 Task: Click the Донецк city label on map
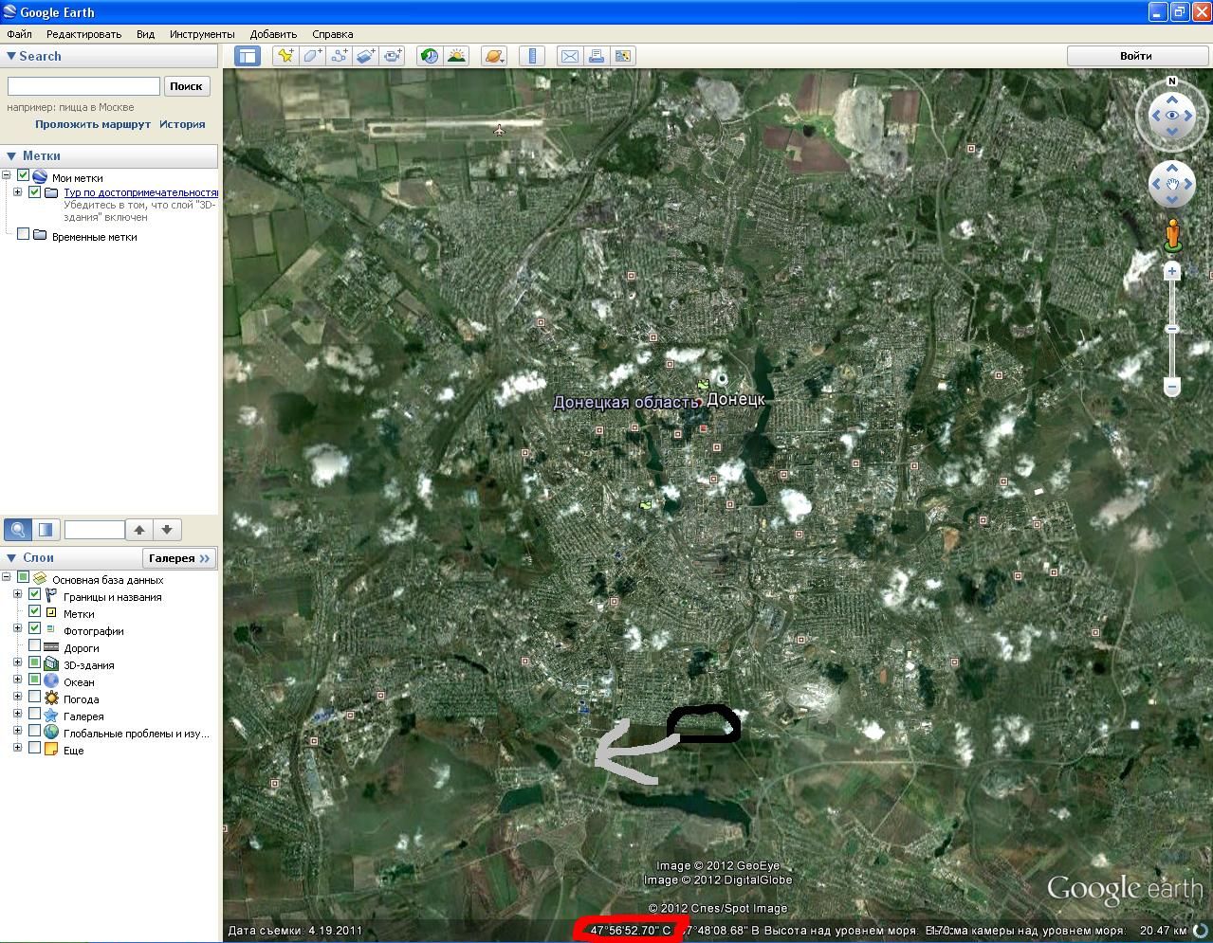pos(736,400)
